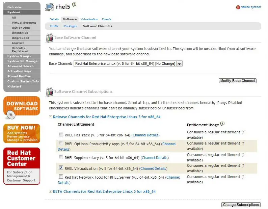Check the RHEL Supplementary channel box
The height and width of the screenshot is (209, 268).
(61, 157)
